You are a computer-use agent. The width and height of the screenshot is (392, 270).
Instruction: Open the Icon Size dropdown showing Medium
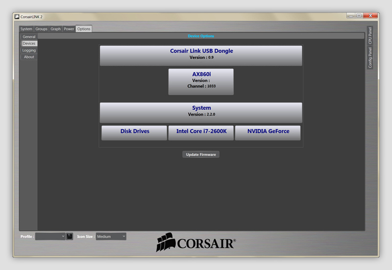point(111,237)
